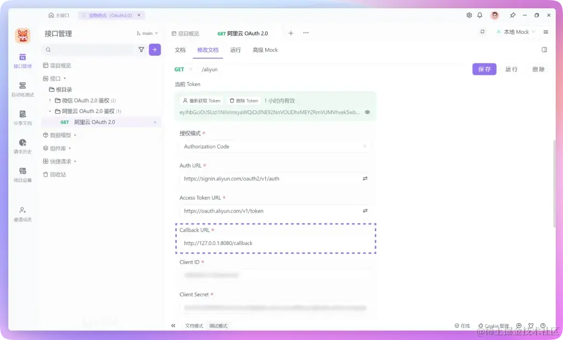Click the Access Token URL input field
Image resolution: width=563 pixels, height=340 pixels.
tap(275, 210)
